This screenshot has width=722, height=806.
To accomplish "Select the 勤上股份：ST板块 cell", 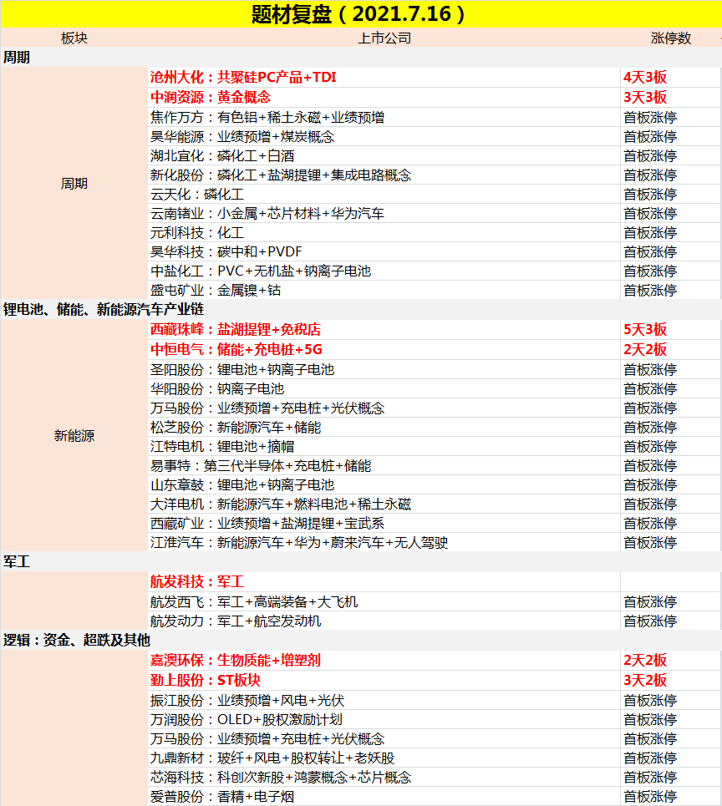I will click(x=384, y=681).
